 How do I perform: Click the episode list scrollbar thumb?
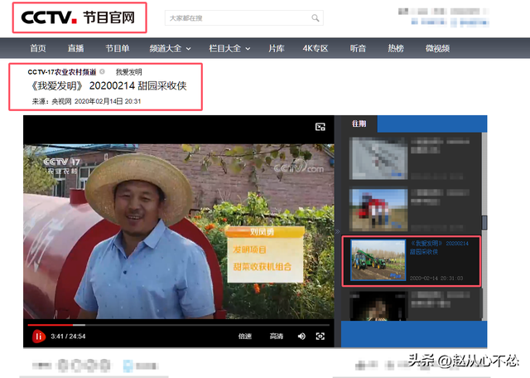(484, 223)
